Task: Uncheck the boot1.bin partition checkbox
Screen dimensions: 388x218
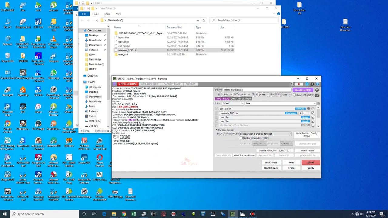Action: pos(313,117)
